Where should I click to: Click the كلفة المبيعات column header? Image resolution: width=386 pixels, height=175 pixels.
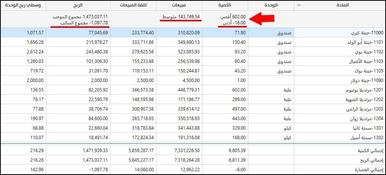pos(133,5)
